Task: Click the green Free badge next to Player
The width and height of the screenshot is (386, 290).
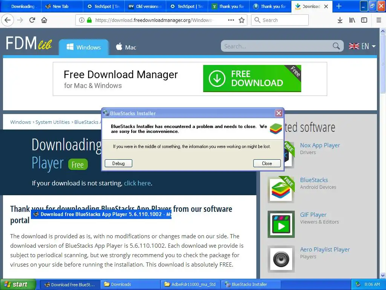Action: click(x=78, y=165)
